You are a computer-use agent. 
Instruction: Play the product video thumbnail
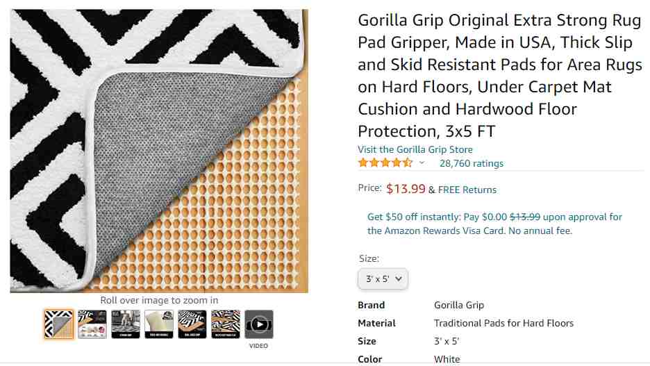point(258,324)
